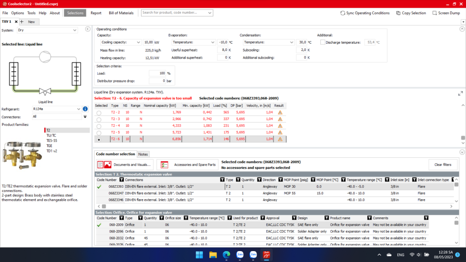Image resolution: width=466 pixels, height=262 pixels.
Task: Open the Bill of Materials tab
Action: click(x=121, y=13)
